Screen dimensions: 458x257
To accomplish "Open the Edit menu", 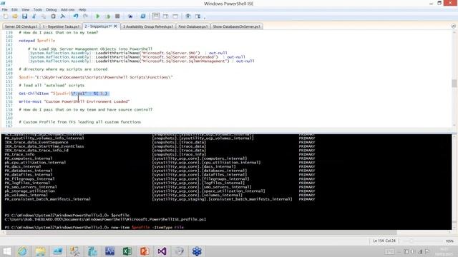I will tap(14, 9).
